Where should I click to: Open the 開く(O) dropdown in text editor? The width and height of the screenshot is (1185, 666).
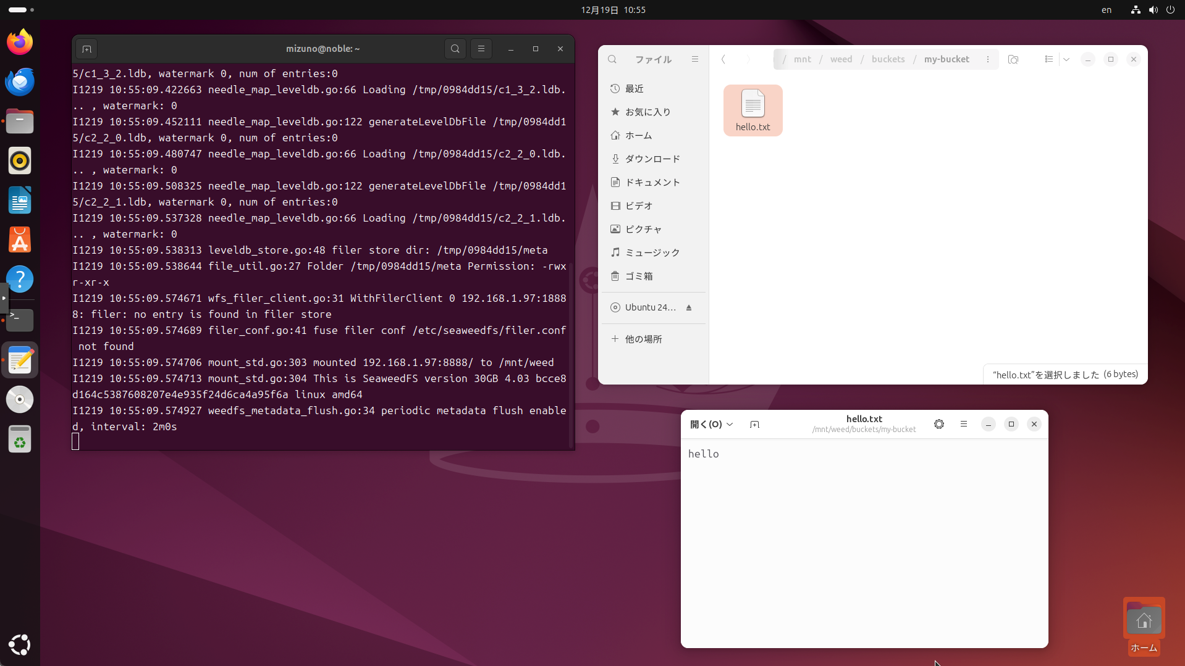point(711,424)
